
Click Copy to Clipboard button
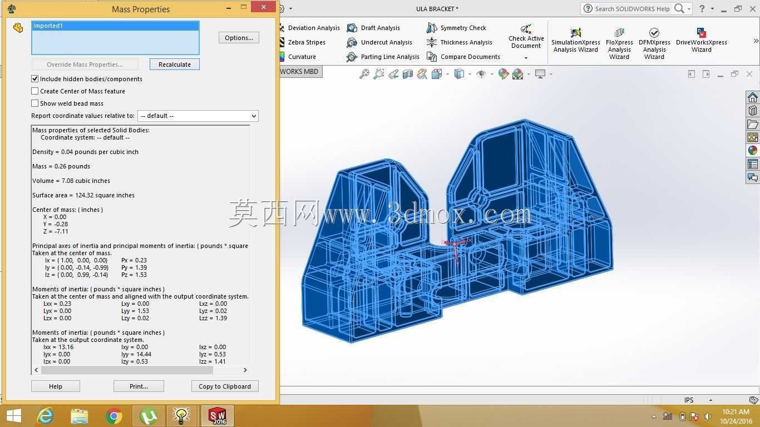point(225,386)
